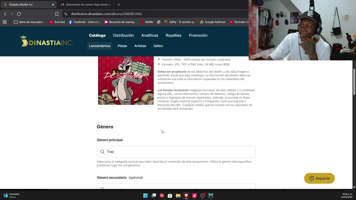Open the Catálogo menu
The height and width of the screenshot is (200, 356).
(x=97, y=35)
